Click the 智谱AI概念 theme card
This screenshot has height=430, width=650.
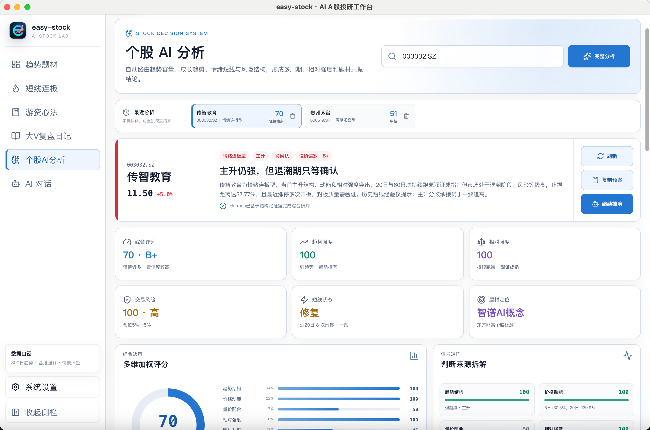pyautogui.click(x=555, y=312)
